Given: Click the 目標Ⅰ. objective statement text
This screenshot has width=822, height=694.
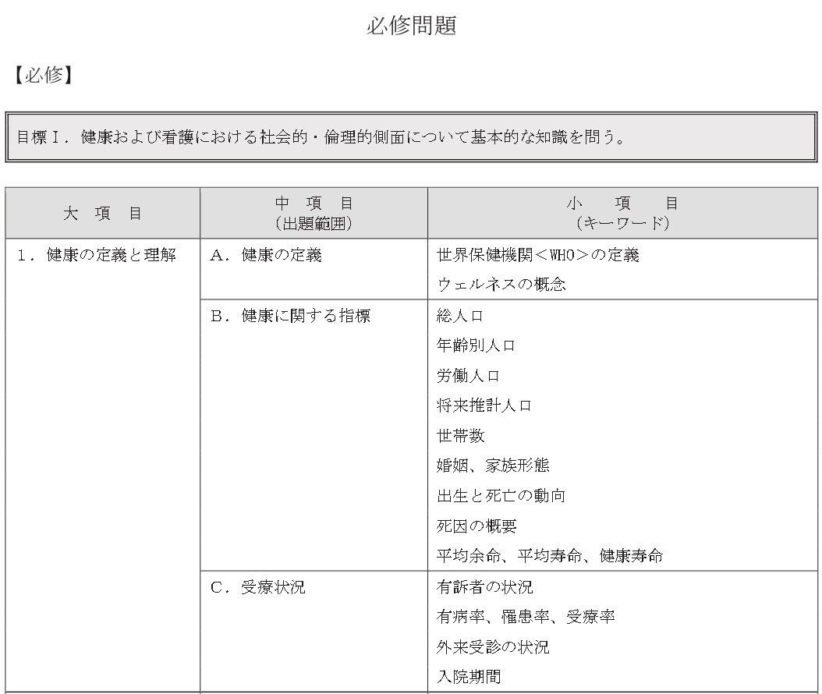Looking at the screenshot, I should 321,136.
